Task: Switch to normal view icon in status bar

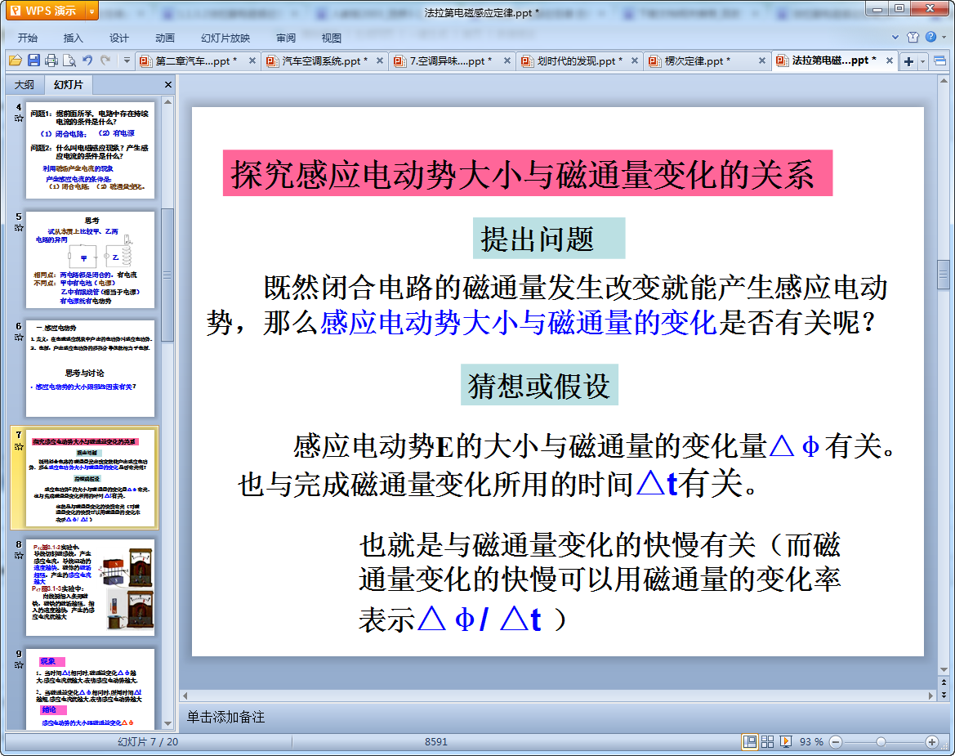Action: [x=750, y=741]
